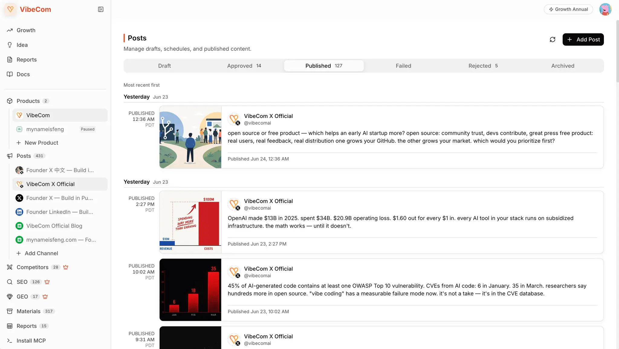Click the Founder LinkedIn channel icon
The width and height of the screenshot is (619, 349).
pos(19,212)
